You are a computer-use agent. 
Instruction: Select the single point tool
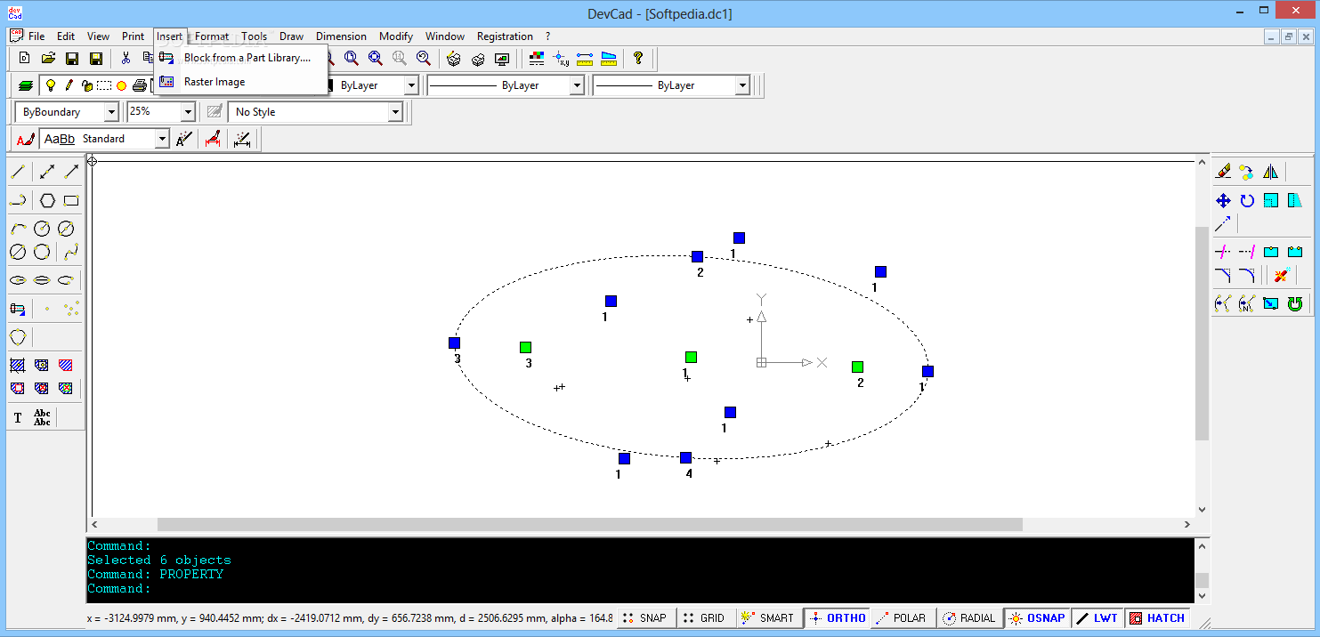[x=47, y=309]
